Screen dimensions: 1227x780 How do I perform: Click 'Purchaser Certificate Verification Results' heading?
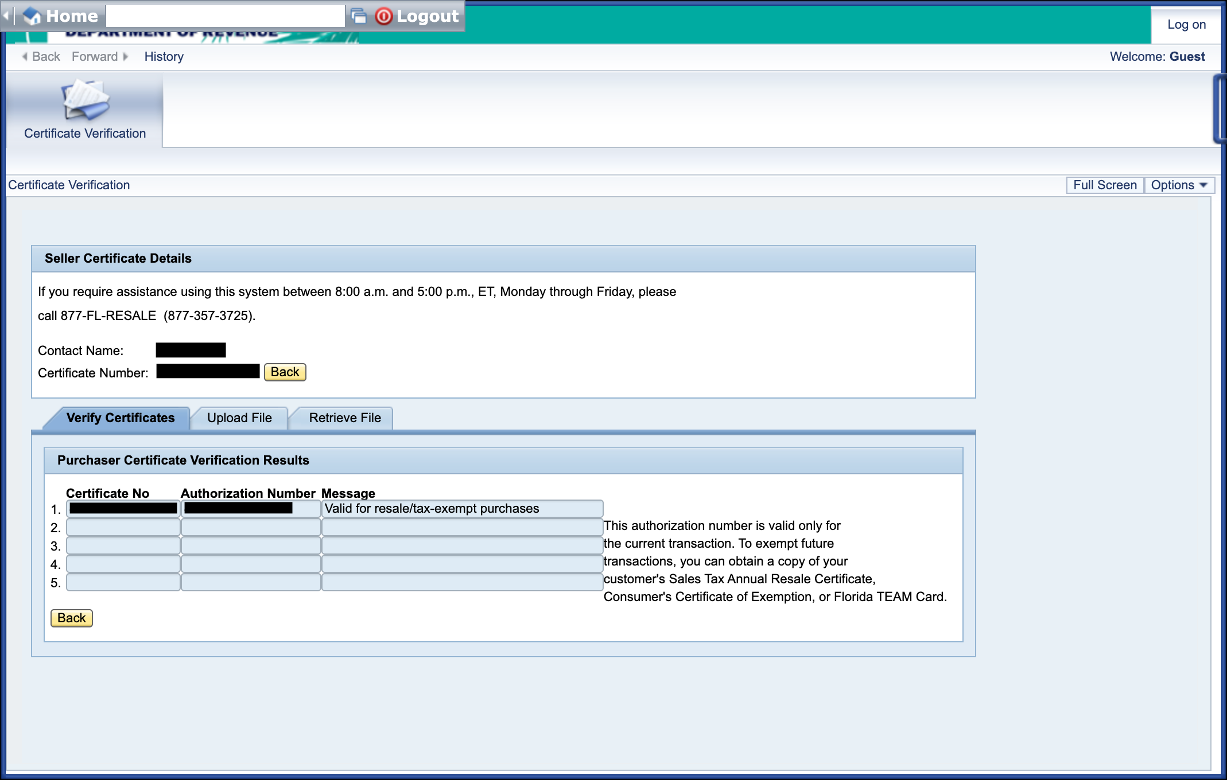coord(183,461)
